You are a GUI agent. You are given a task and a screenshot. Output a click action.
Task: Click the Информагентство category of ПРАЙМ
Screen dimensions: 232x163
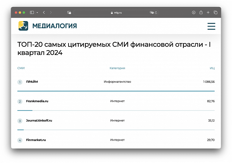117,81
